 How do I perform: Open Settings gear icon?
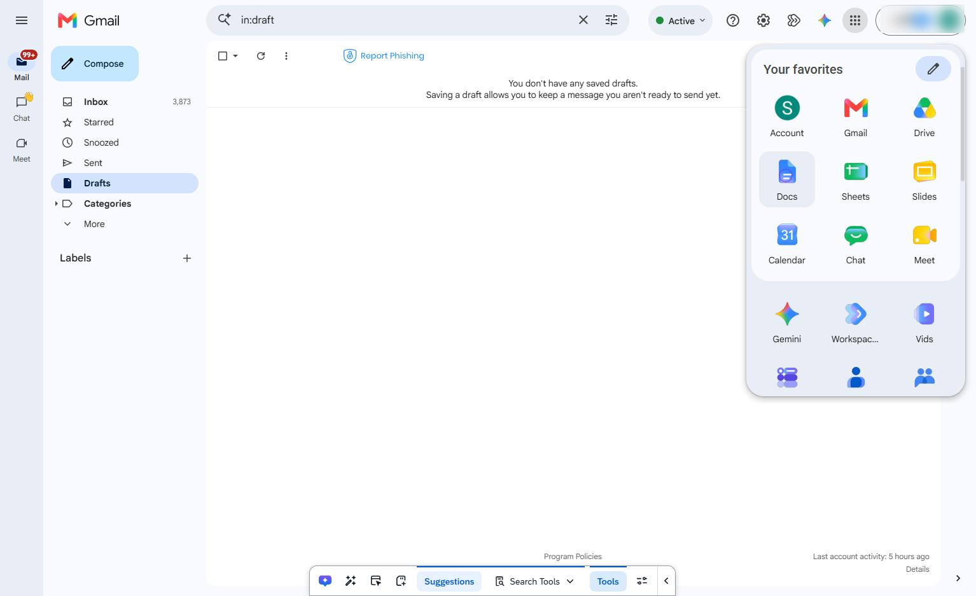pos(763,20)
